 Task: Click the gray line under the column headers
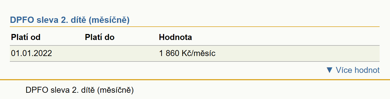(x=195, y=45)
